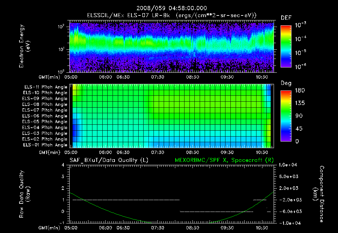Click the 2.0e+03 right axis value
338x233 pixels.
(289, 188)
